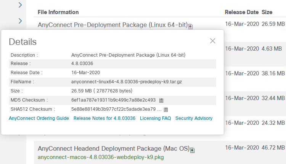This screenshot has width=286, height=164.
Task: Close the Details popup with the X
Action: (x=212, y=41)
